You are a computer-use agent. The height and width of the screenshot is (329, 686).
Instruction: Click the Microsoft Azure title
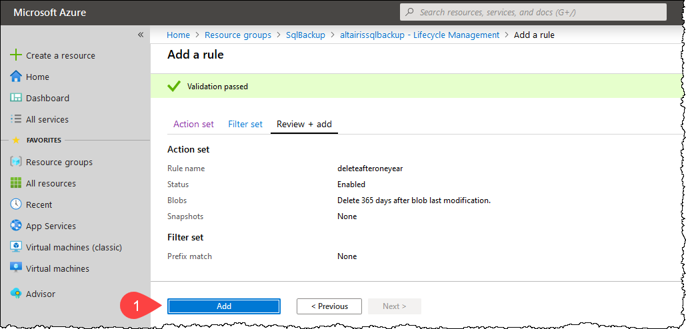click(50, 12)
